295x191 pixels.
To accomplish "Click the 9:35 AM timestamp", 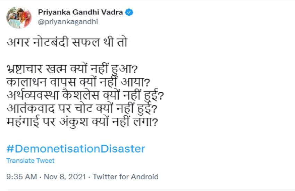I will pyautogui.click(x=22, y=177).
